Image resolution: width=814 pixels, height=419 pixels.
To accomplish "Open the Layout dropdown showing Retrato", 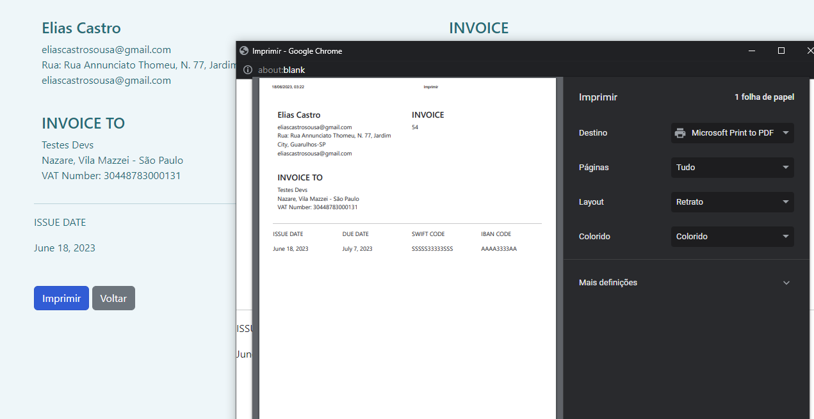I will click(x=732, y=202).
